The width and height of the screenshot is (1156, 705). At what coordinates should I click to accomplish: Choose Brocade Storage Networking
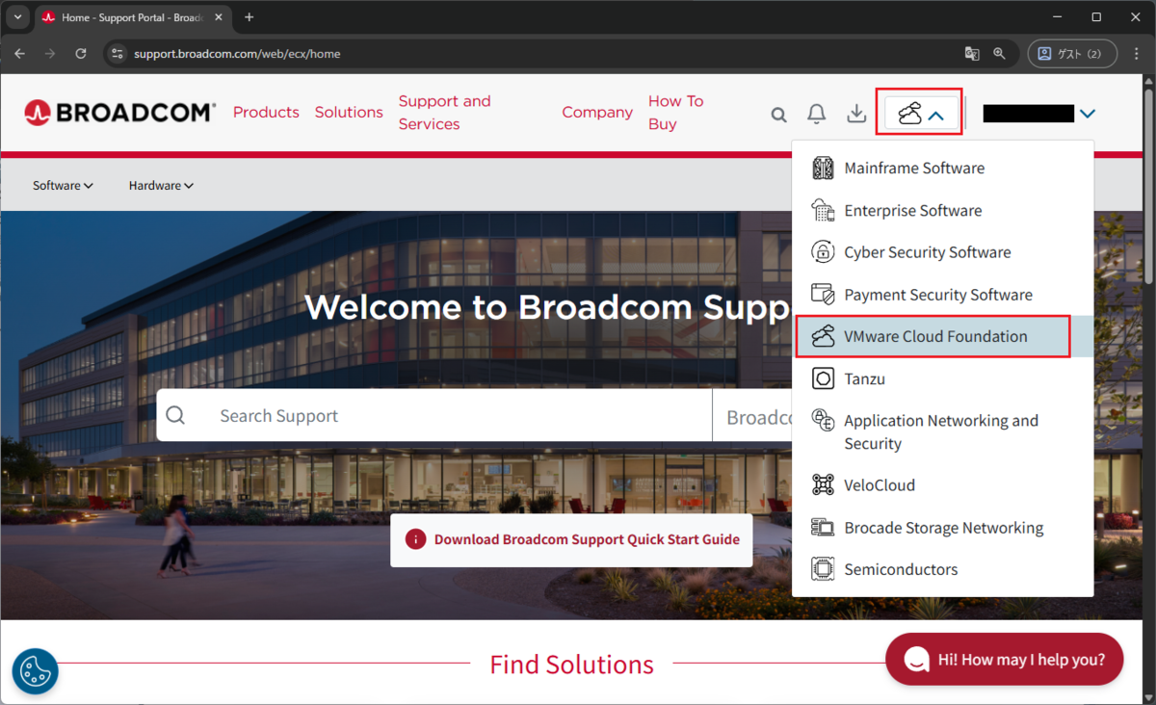point(943,528)
